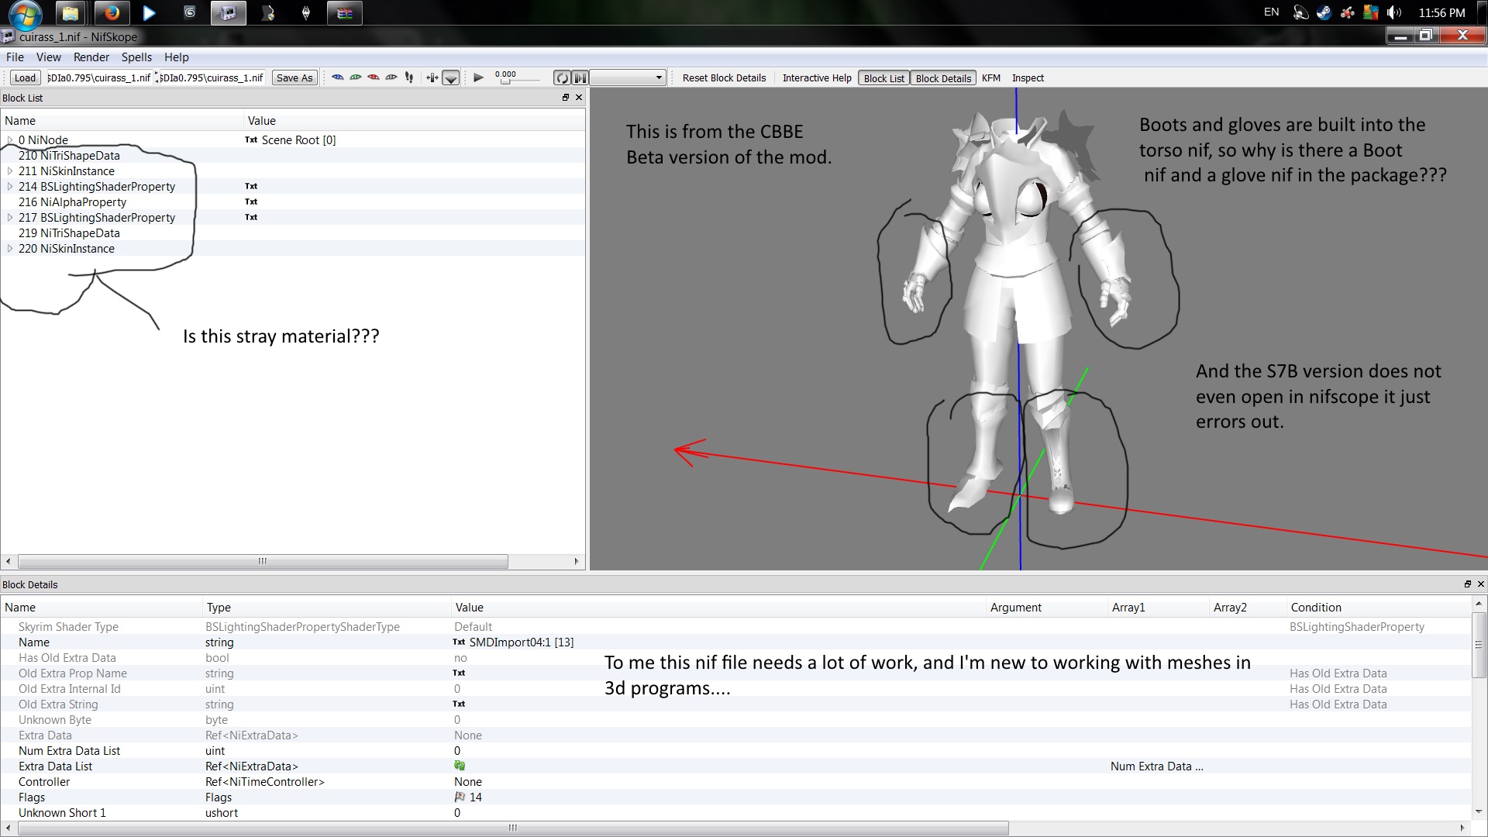Screen dimensions: 1488x837
Task: Click the Txt icon beside SMDImport04:1
Action: [x=459, y=642]
